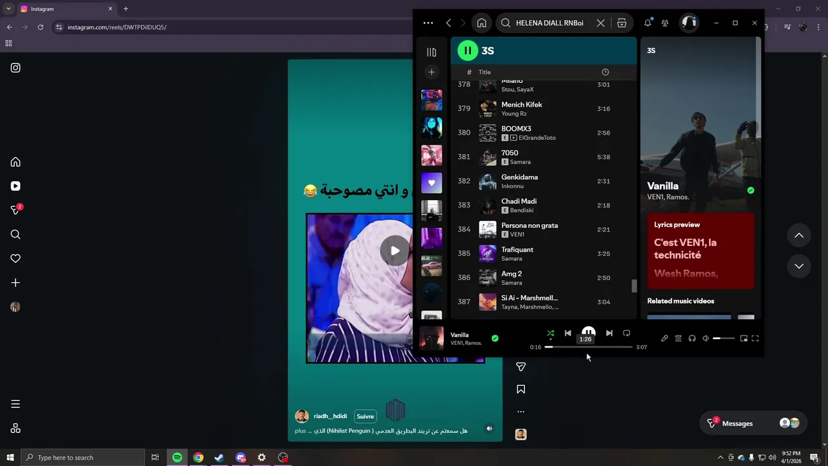Click Spotify playlist scrollbar thumb
Viewport: 828px width, 466px height.
coord(634,285)
